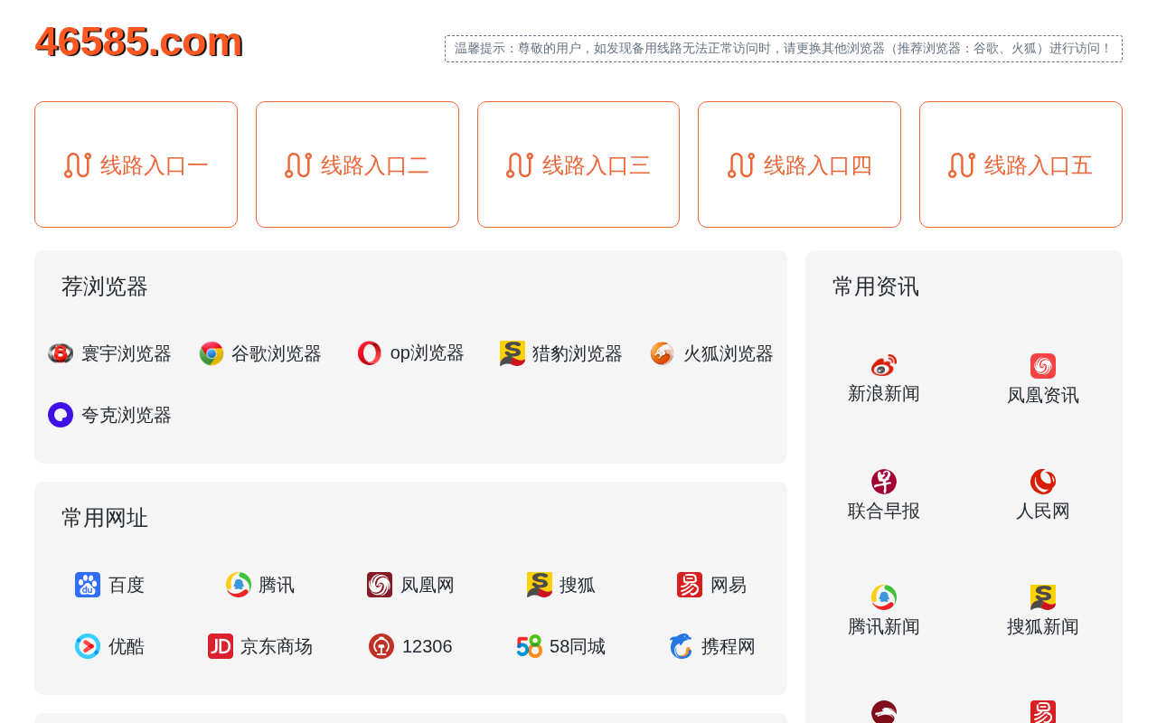
Task: Click the Baidu paw icon
Action: point(88,585)
